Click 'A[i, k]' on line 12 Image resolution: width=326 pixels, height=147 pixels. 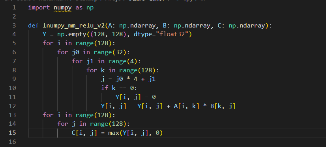[187, 106]
